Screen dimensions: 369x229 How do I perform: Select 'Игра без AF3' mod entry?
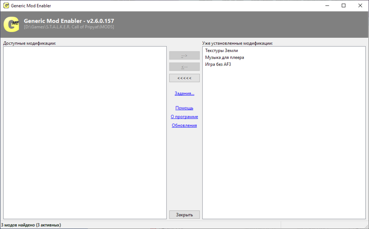[218, 64]
